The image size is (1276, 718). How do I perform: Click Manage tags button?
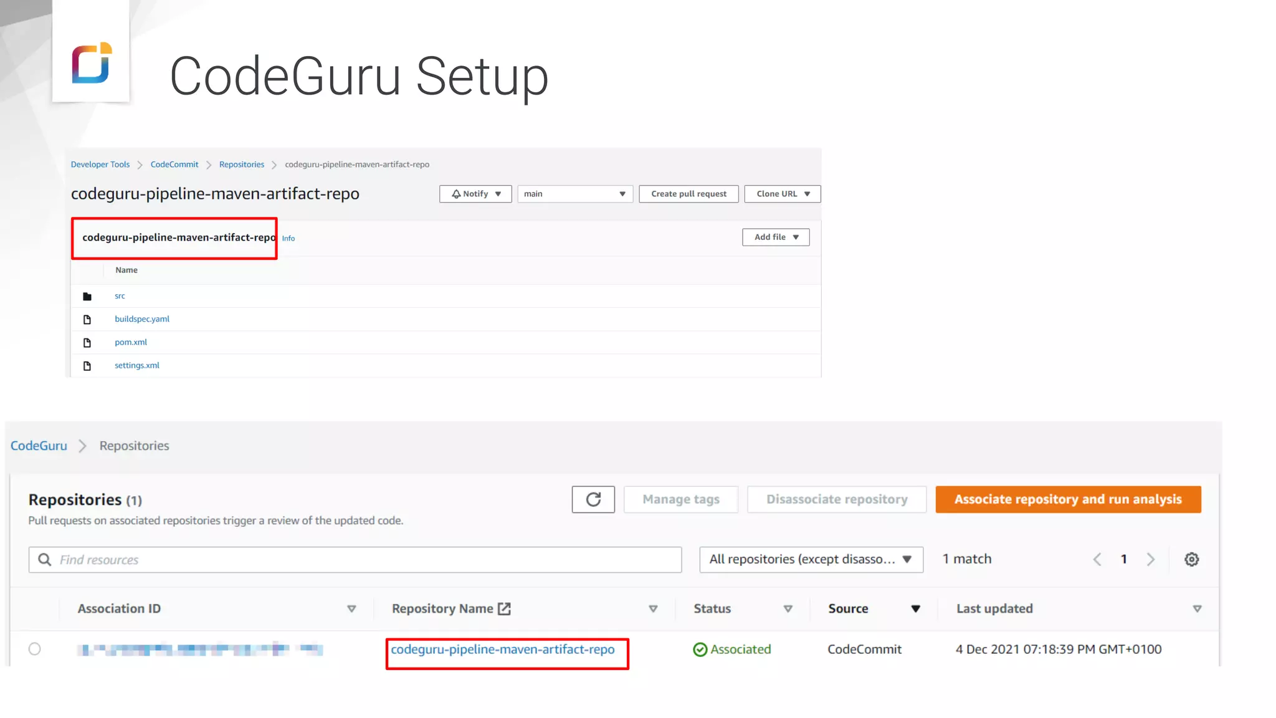[x=681, y=499]
